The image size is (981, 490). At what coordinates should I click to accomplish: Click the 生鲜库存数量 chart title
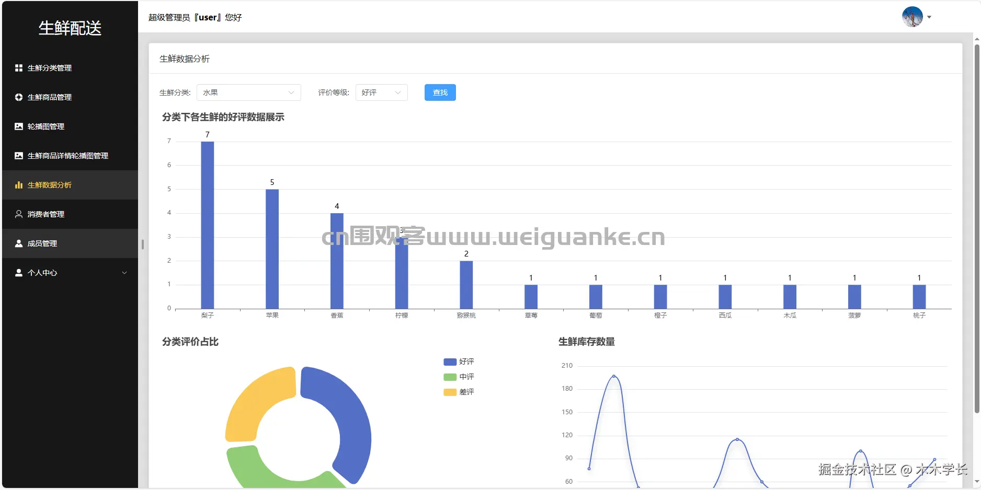pyautogui.click(x=587, y=342)
